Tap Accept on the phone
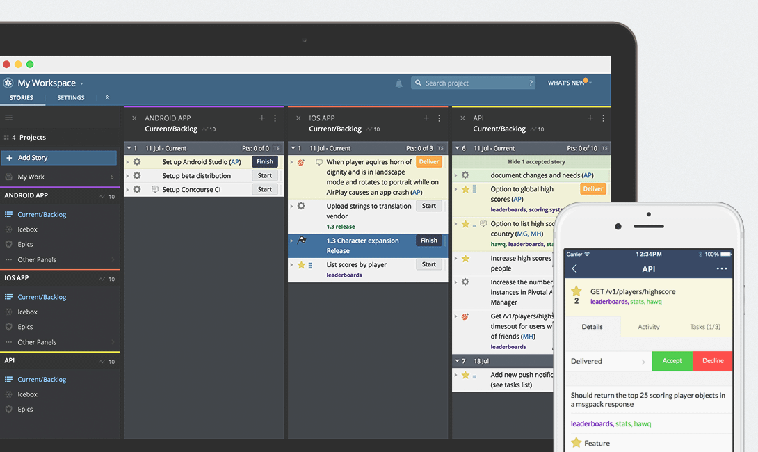758x452 pixels. (672, 361)
